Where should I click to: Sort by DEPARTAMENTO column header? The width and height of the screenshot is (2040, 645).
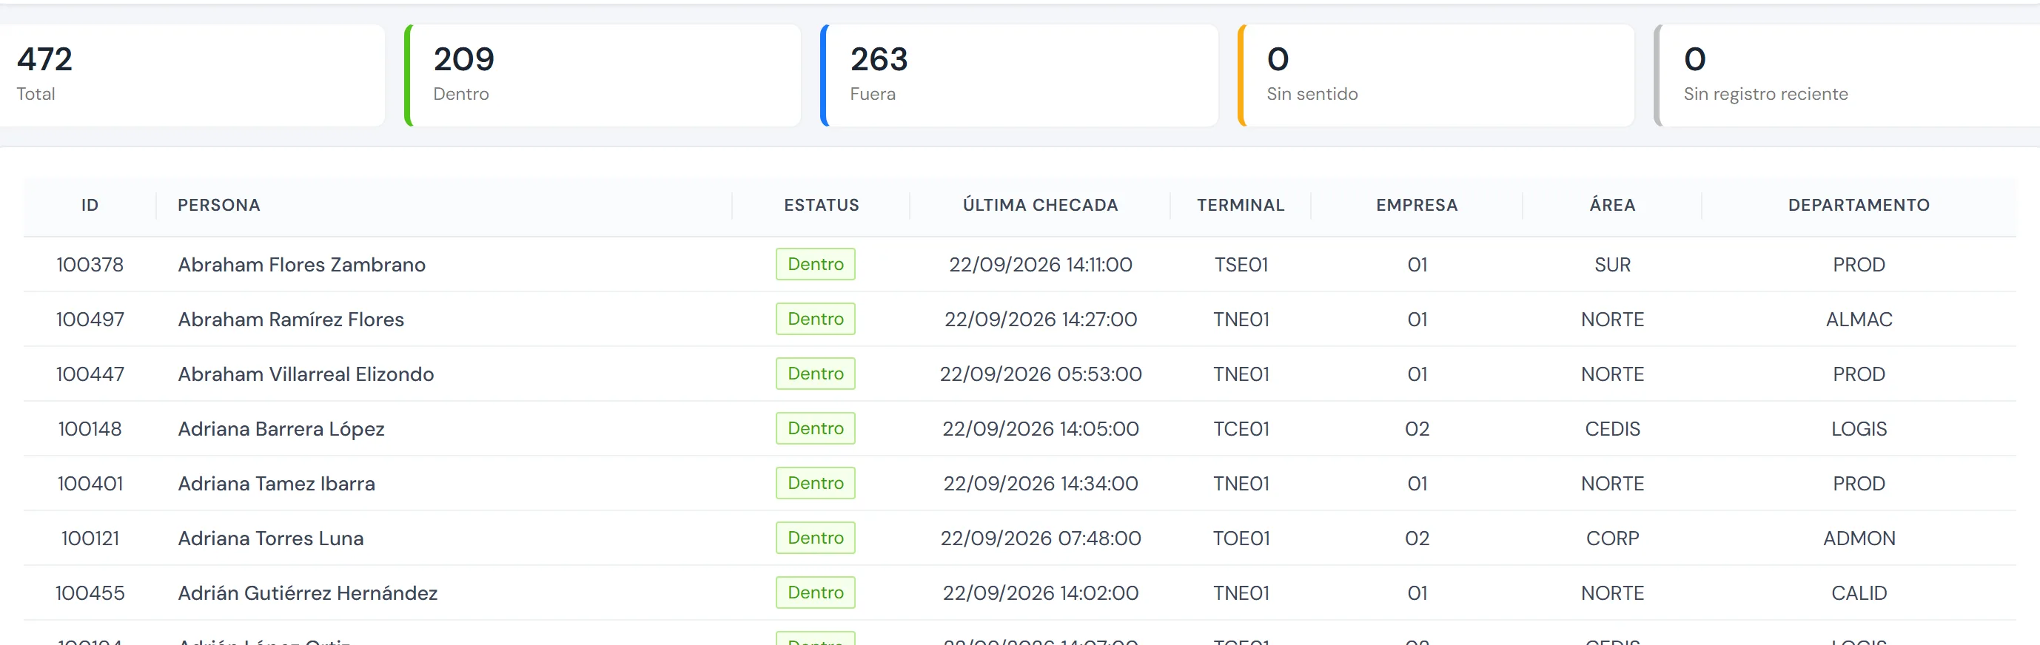[x=1859, y=205]
